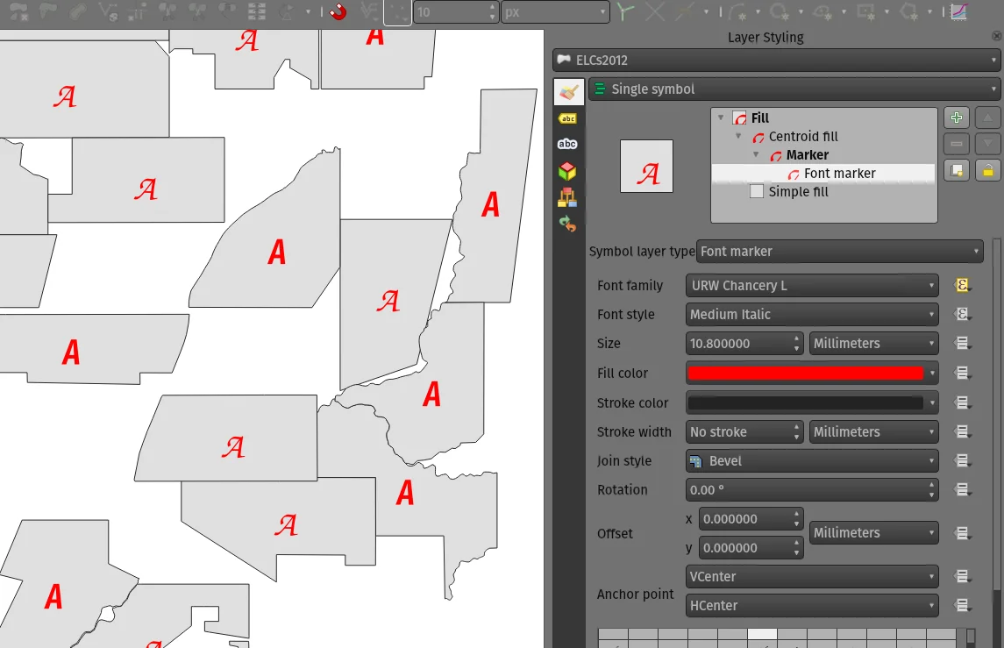Open the 3D View cube tab
Screen dimensions: 1004x648
(x=568, y=171)
